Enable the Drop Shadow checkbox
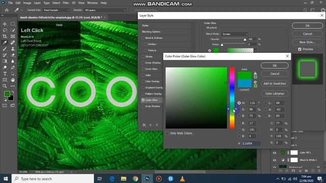Image resolution: width=326 pixels, height=183 pixels. 143,106
